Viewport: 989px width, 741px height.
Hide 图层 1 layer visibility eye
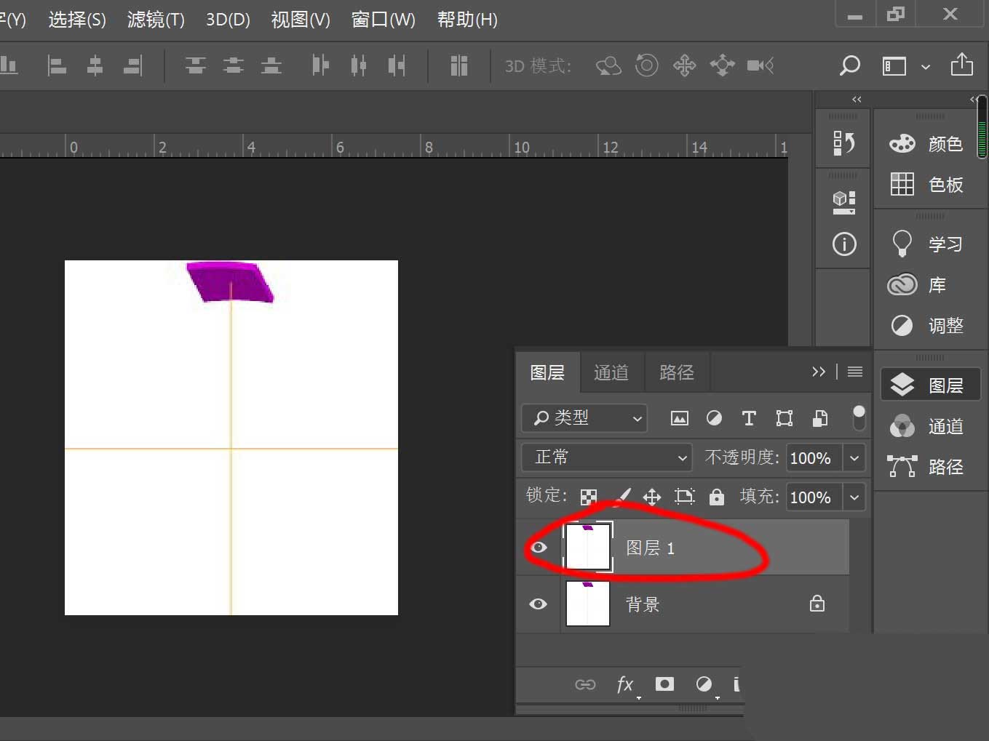(539, 547)
